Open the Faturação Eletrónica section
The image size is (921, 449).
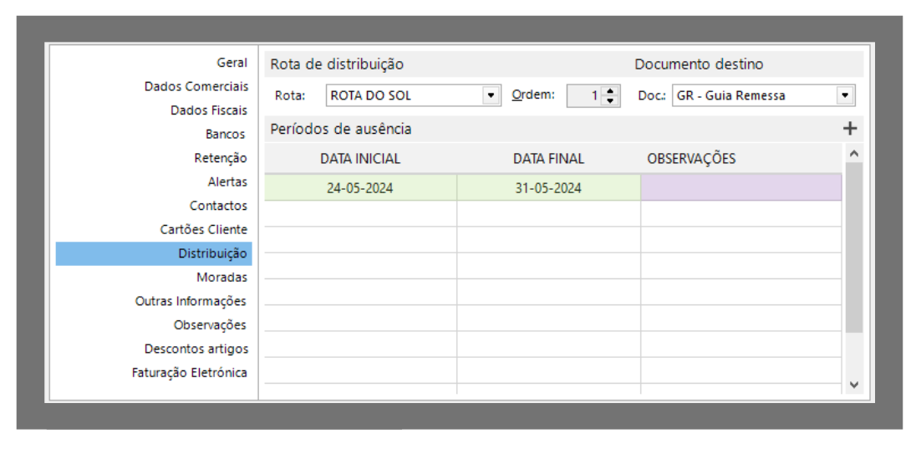pyautogui.click(x=189, y=373)
